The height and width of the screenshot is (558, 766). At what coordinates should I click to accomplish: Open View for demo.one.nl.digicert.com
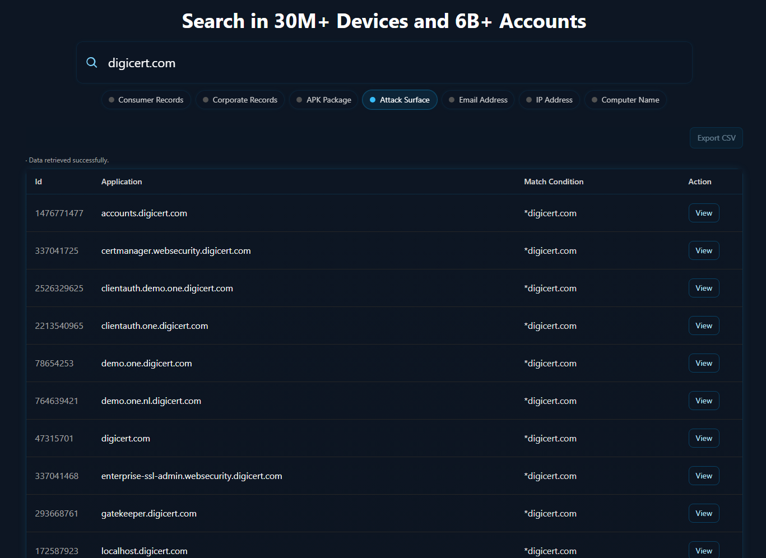pyautogui.click(x=704, y=401)
